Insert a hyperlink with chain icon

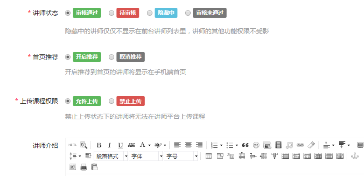pyautogui.click(x=300, y=145)
